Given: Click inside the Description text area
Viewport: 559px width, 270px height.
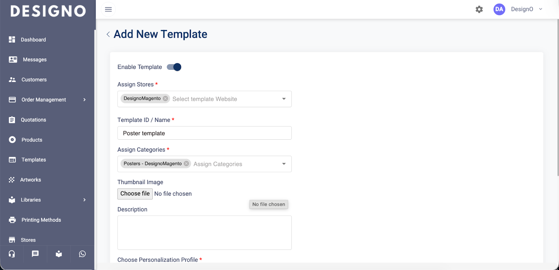Looking at the screenshot, I should (204, 232).
